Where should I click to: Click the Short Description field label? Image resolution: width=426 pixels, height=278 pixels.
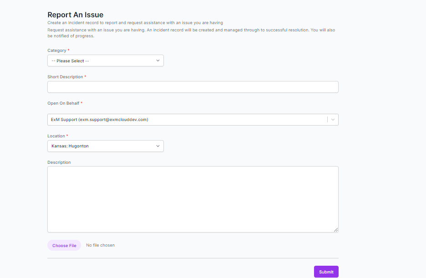(x=65, y=77)
